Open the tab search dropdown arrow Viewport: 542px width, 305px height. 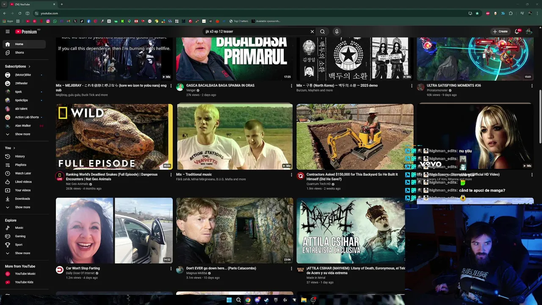coord(4,4)
